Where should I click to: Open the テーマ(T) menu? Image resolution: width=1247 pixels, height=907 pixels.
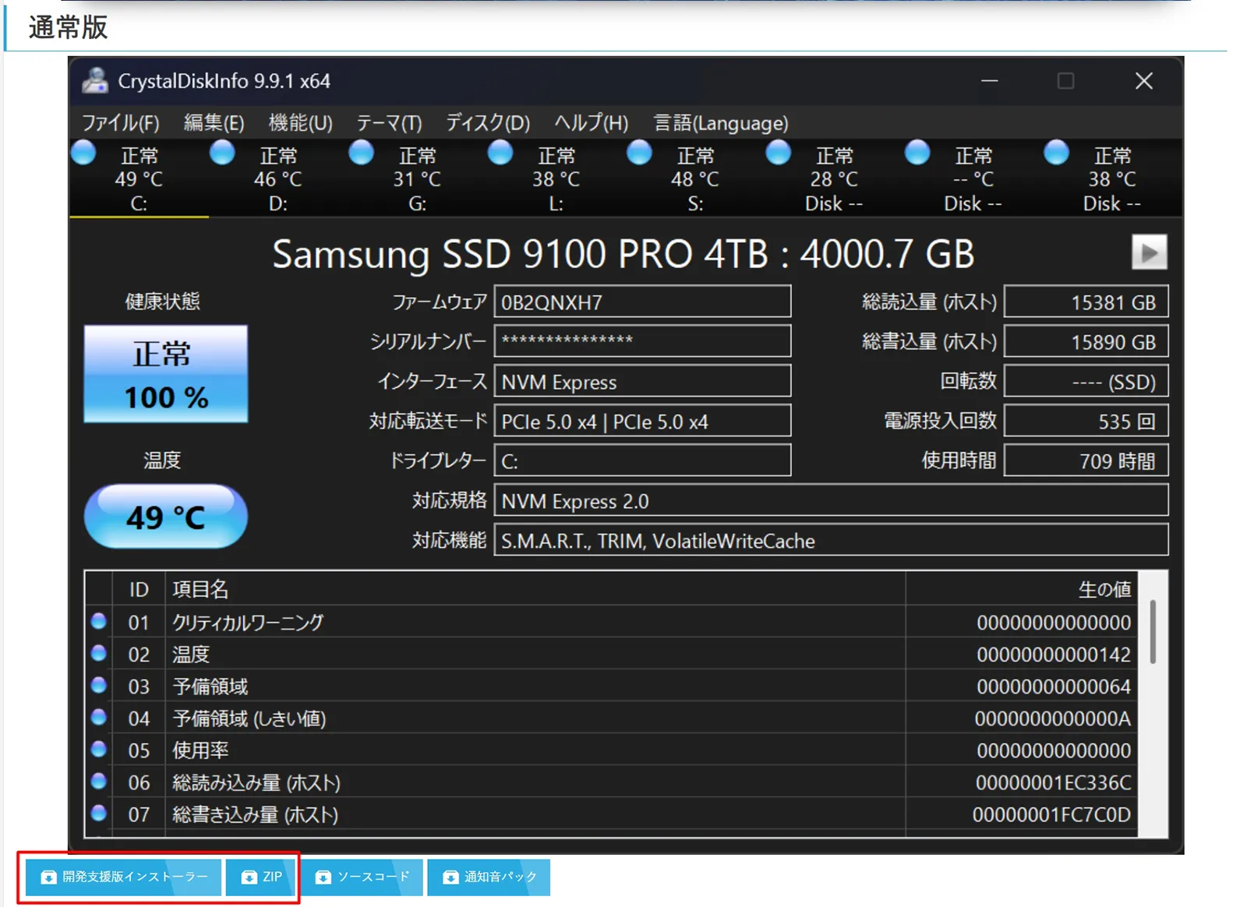389,123
